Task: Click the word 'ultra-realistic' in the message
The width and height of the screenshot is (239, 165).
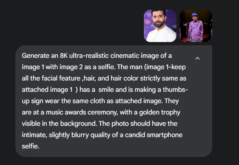Action: (89, 56)
